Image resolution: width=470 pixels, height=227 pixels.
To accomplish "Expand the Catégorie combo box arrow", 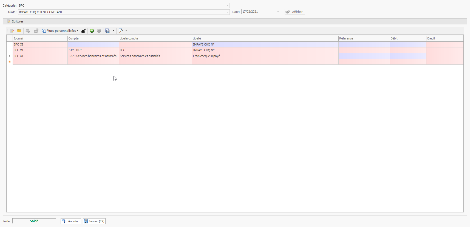I will [227, 5].
